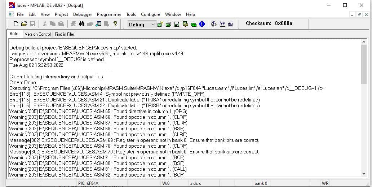Open Find with the binoculars icon

click(x=81, y=24)
